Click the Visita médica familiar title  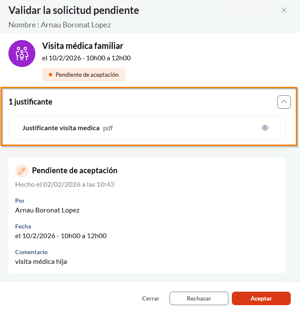82,46
